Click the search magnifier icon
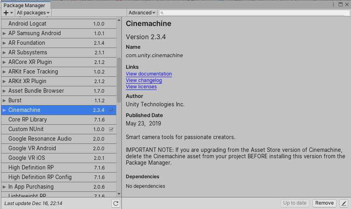The image size is (351, 209). [x=162, y=13]
